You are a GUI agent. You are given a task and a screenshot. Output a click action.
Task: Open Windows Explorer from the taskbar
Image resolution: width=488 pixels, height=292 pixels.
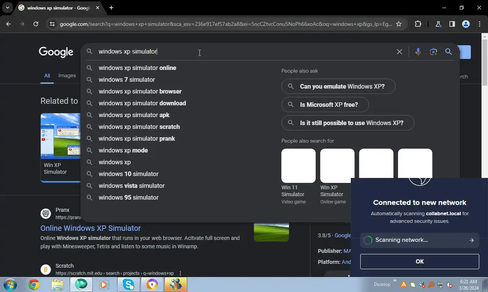click(58, 284)
